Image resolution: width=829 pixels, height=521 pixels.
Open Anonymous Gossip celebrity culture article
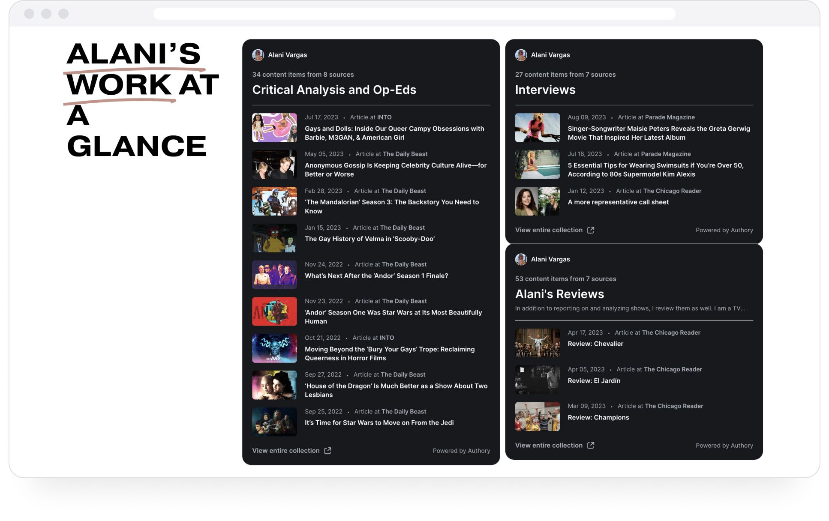[396, 170]
